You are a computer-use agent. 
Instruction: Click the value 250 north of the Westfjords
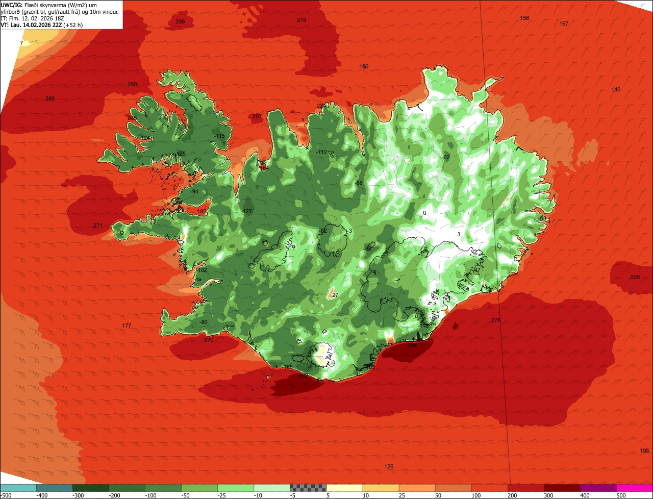pyautogui.click(x=132, y=84)
